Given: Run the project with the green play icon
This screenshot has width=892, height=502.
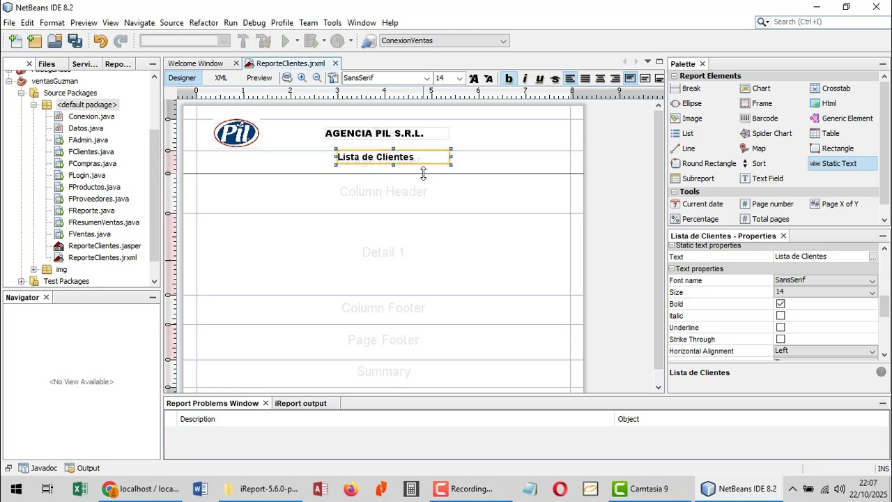Looking at the screenshot, I should click(285, 41).
